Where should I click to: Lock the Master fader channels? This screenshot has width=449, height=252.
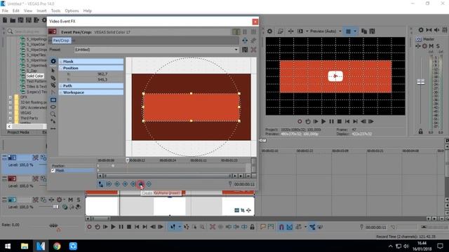tap(420, 132)
